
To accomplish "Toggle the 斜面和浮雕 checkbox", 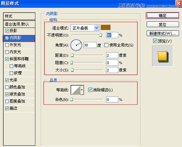I will pyautogui.click(x=7, y=59).
